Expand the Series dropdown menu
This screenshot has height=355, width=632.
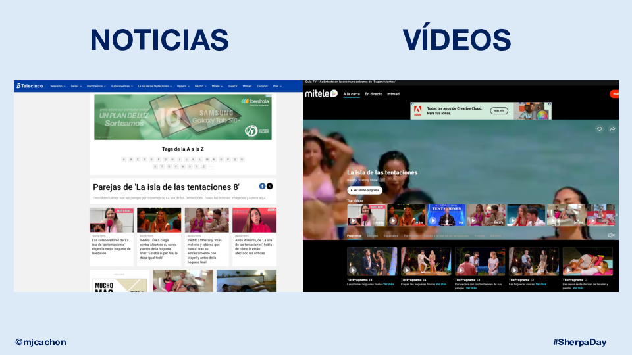point(76,86)
